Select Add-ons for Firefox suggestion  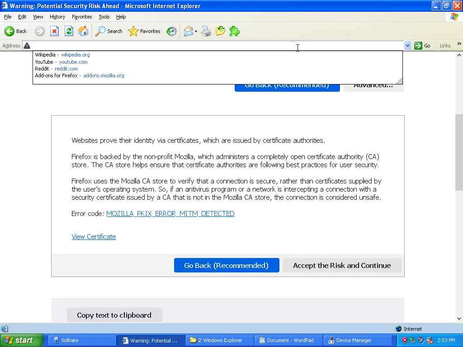217,75
